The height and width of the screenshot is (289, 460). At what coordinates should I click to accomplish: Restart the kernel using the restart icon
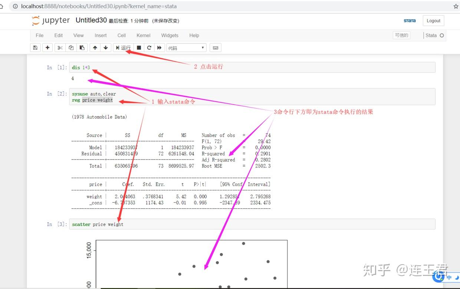coord(149,47)
